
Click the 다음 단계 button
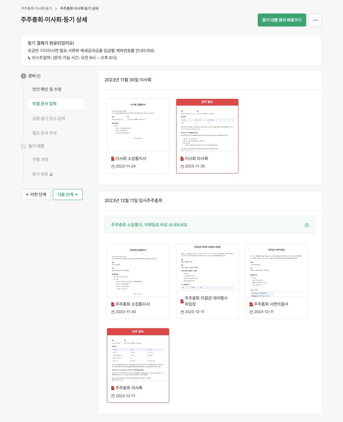click(68, 194)
